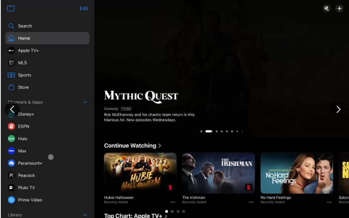
Task: Go to previous featured slide
Action: pyautogui.click(x=12, y=109)
